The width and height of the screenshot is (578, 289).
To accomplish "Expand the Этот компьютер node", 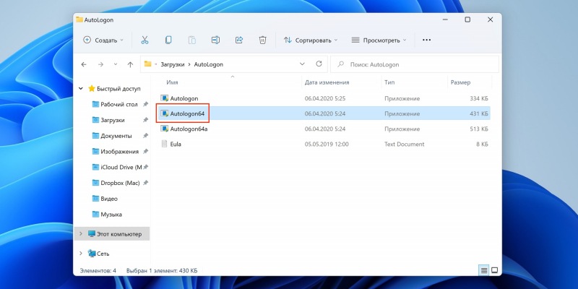I will (x=81, y=233).
